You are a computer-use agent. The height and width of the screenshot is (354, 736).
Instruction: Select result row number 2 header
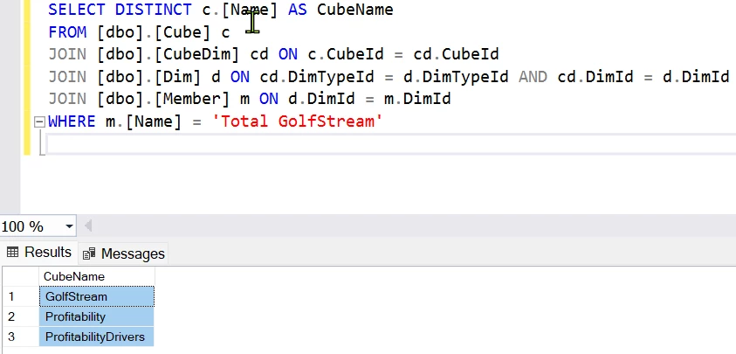pyautogui.click(x=20, y=317)
